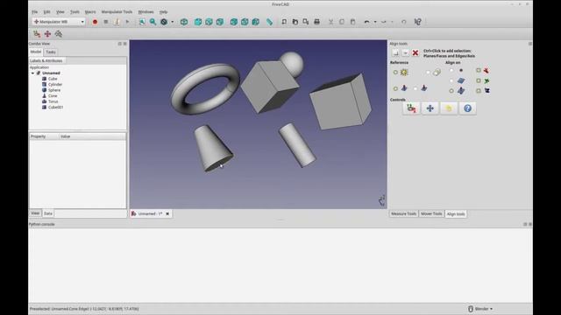Switch to the Data property tab

tap(48, 213)
